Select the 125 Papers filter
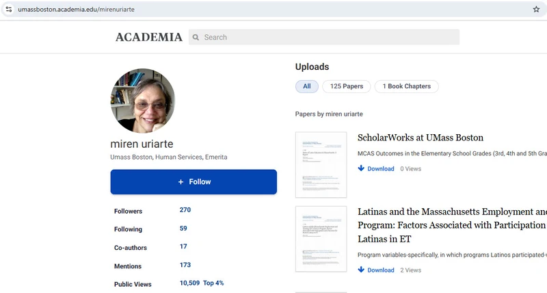The image size is (547, 293). point(347,86)
